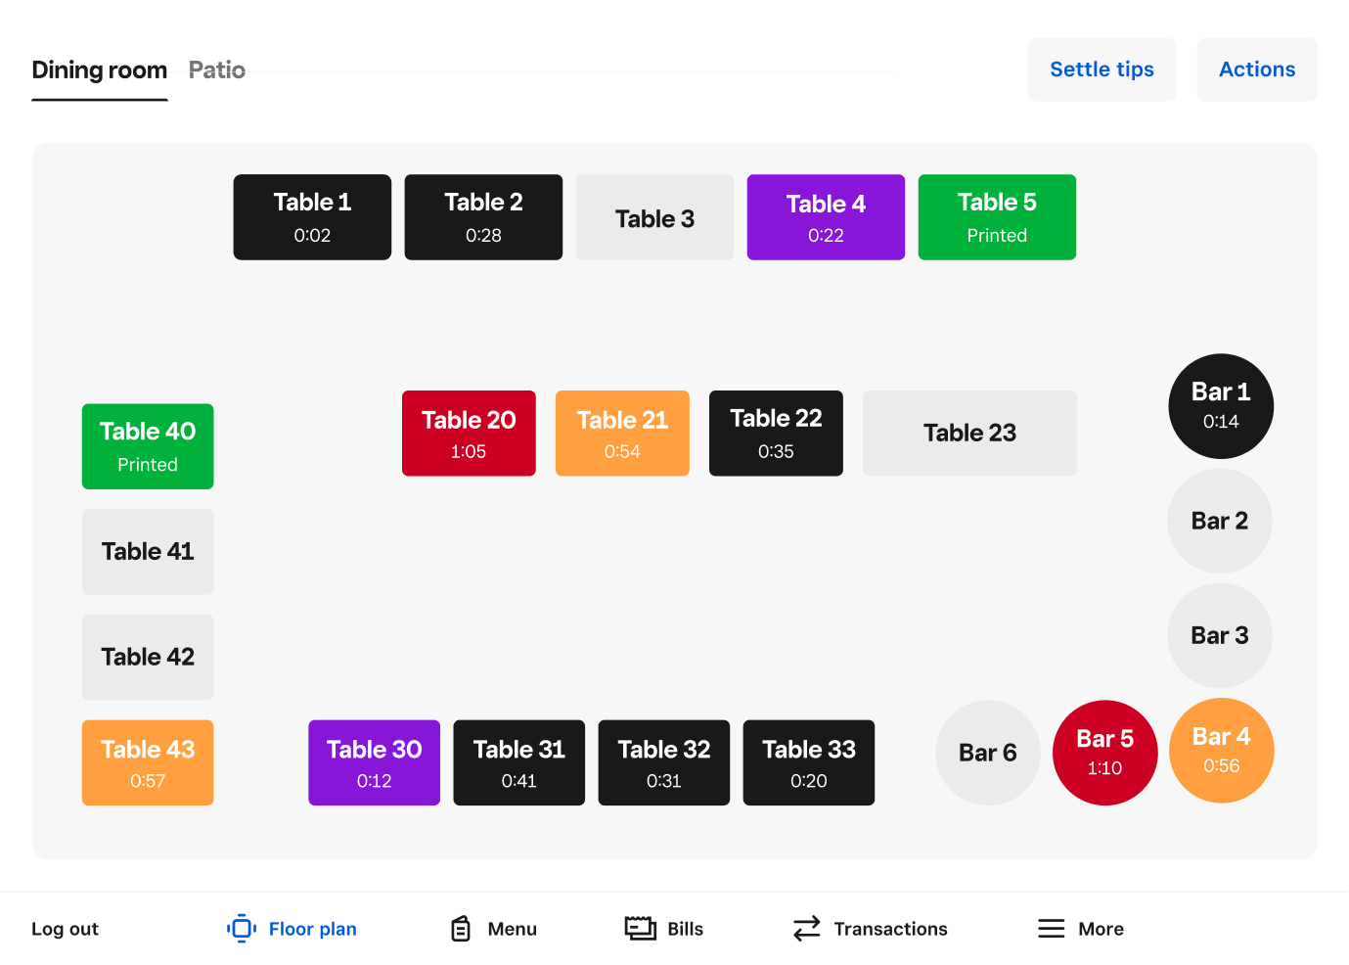This screenshot has width=1349, height=965.
Task: Open the Actions button
Action: coord(1256,69)
